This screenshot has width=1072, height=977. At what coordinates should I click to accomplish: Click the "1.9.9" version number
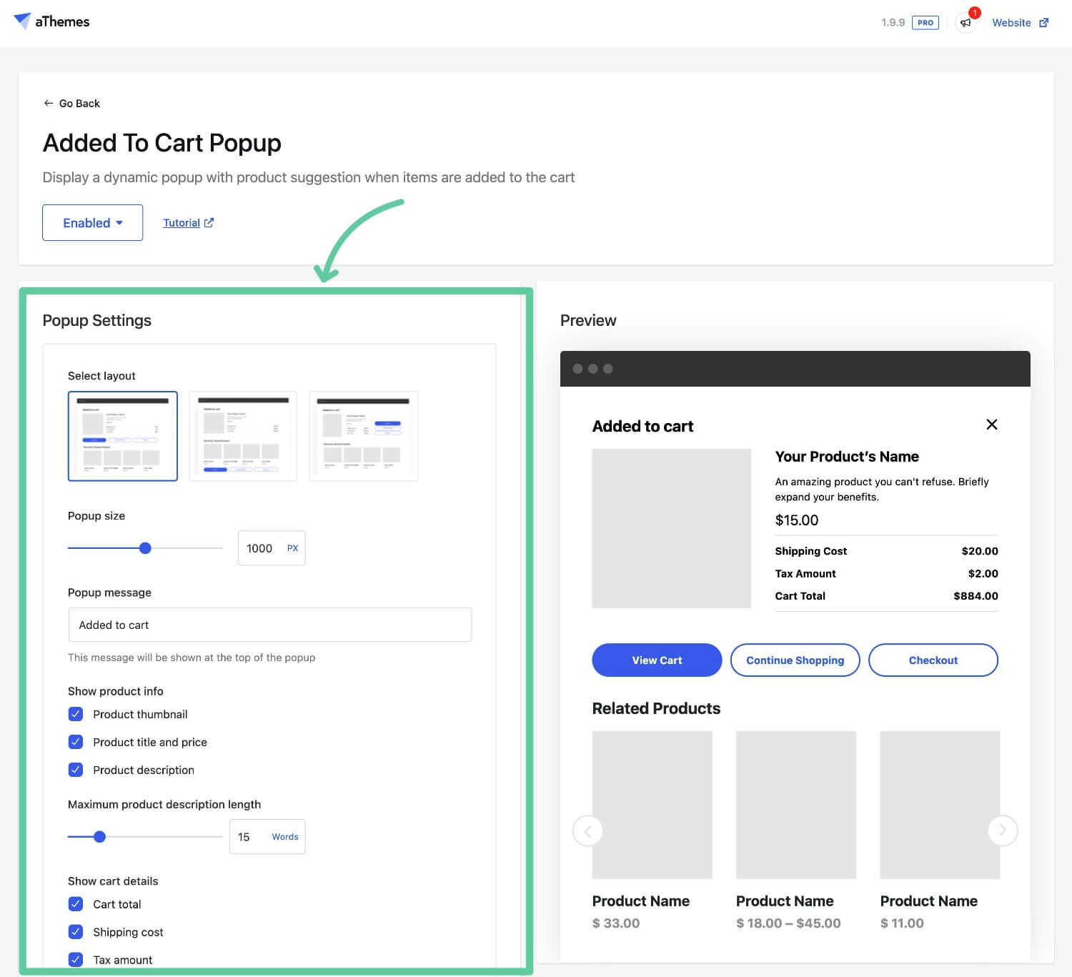[x=893, y=23]
